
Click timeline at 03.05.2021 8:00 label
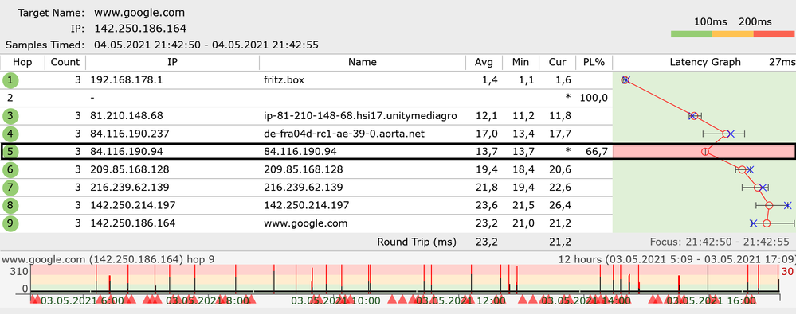(208, 300)
